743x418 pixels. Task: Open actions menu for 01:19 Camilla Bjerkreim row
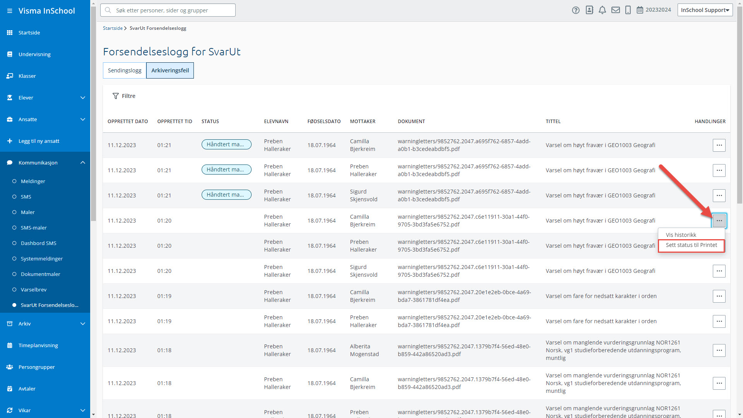(719, 296)
